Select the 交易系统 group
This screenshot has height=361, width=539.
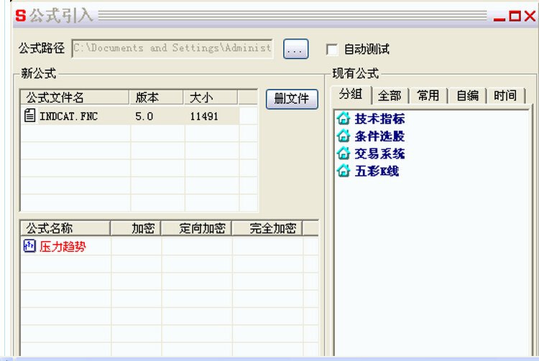coord(379,154)
